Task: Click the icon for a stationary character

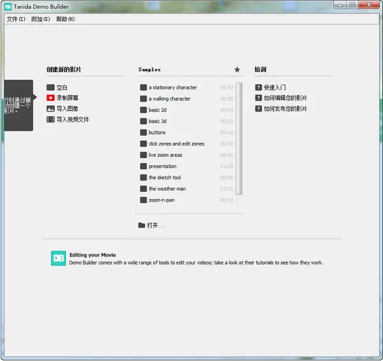Action: 143,87
